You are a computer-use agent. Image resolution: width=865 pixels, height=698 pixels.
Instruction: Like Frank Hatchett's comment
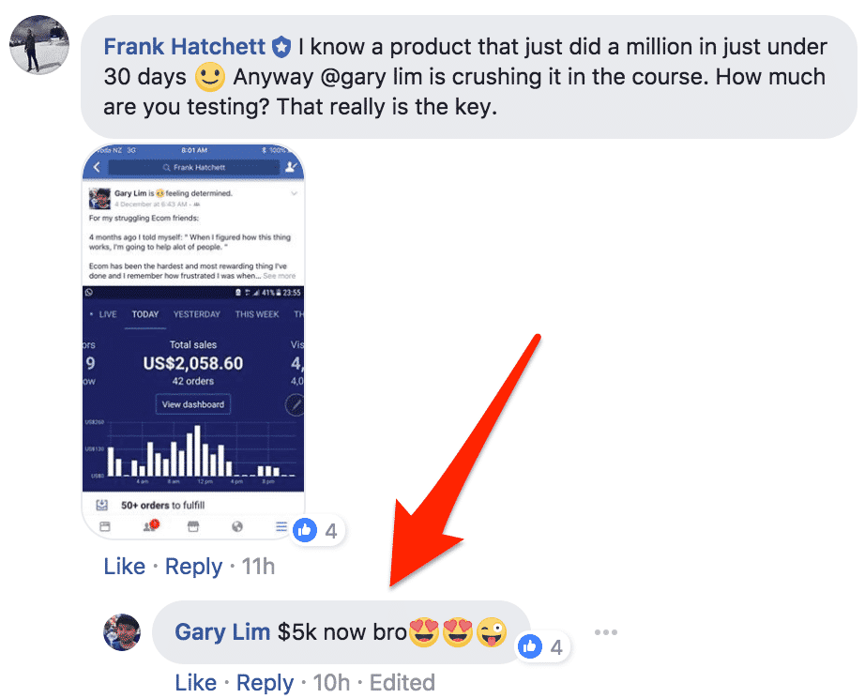[125, 567]
